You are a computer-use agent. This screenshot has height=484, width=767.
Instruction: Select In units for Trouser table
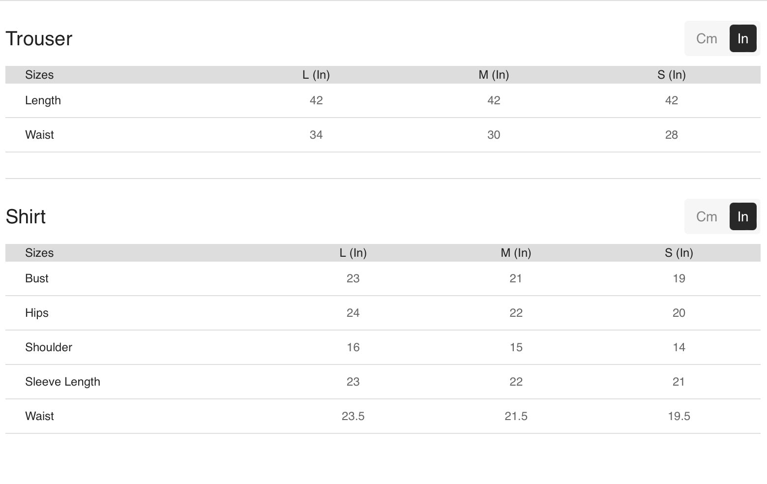742,39
